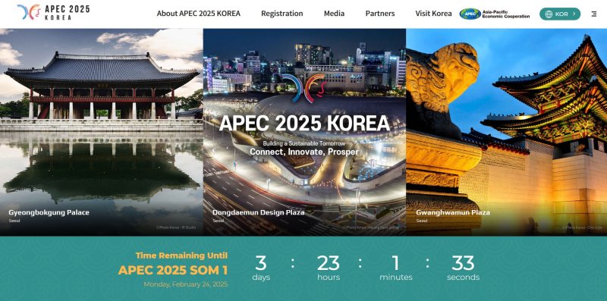The height and width of the screenshot is (301, 607).
Task: Open the Registration menu
Action: (281, 14)
